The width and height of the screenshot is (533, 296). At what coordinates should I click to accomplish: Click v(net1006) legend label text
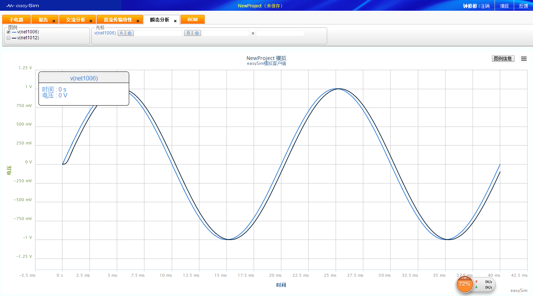pyautogui.click(x=28, y=32)
